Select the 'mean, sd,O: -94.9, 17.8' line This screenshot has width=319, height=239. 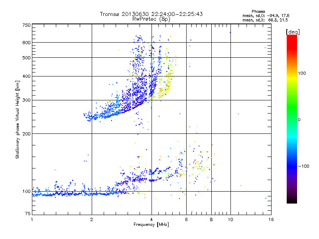[266, 16]
